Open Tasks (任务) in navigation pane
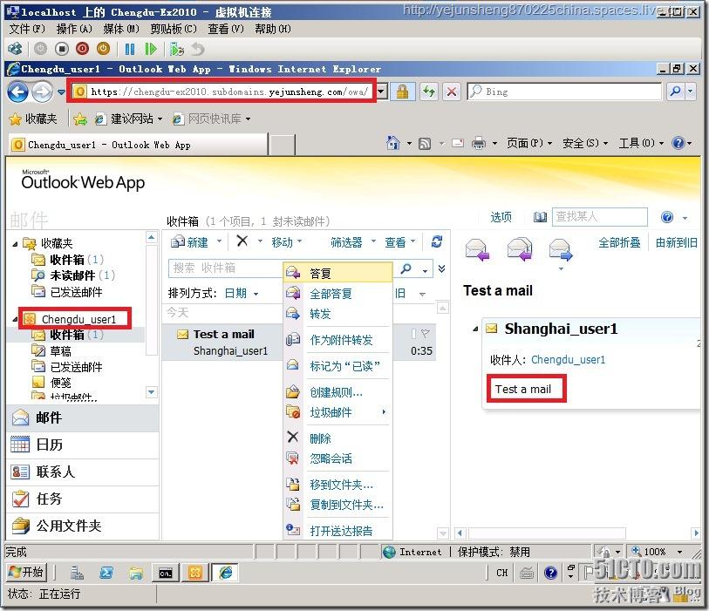 click(83, 499)
